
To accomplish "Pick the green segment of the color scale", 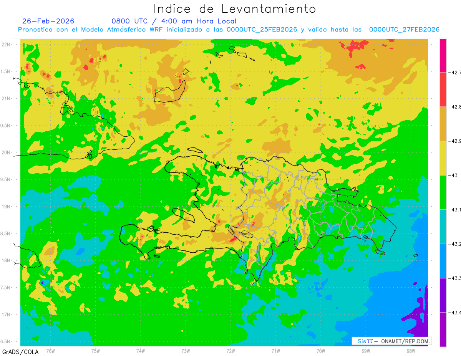I will 443,192.
